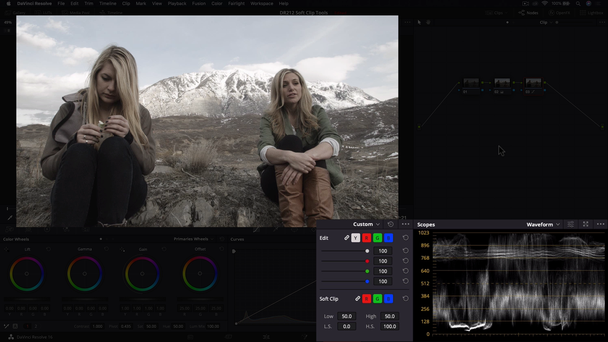The image size is (608, 342).
Task: Open the OpenFX panel
Action: [x=559, y=13]
